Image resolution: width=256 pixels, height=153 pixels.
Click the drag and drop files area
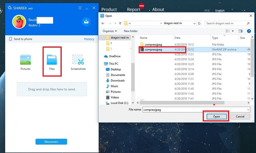52,89
